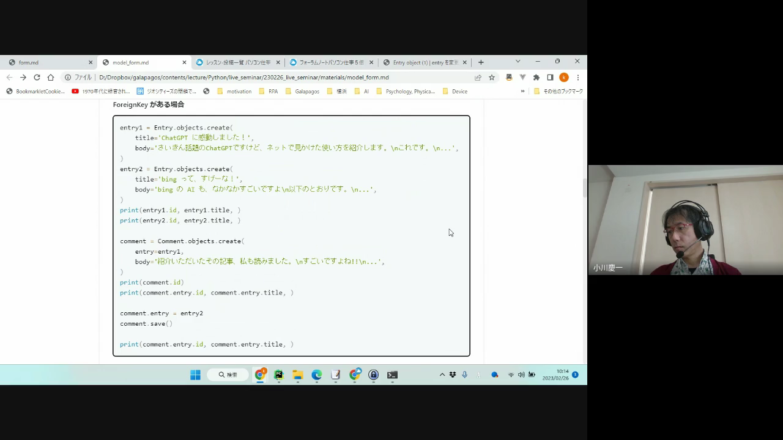
Task: Toggle the volume speaker icon in tray
Action: tap(521, 375)
